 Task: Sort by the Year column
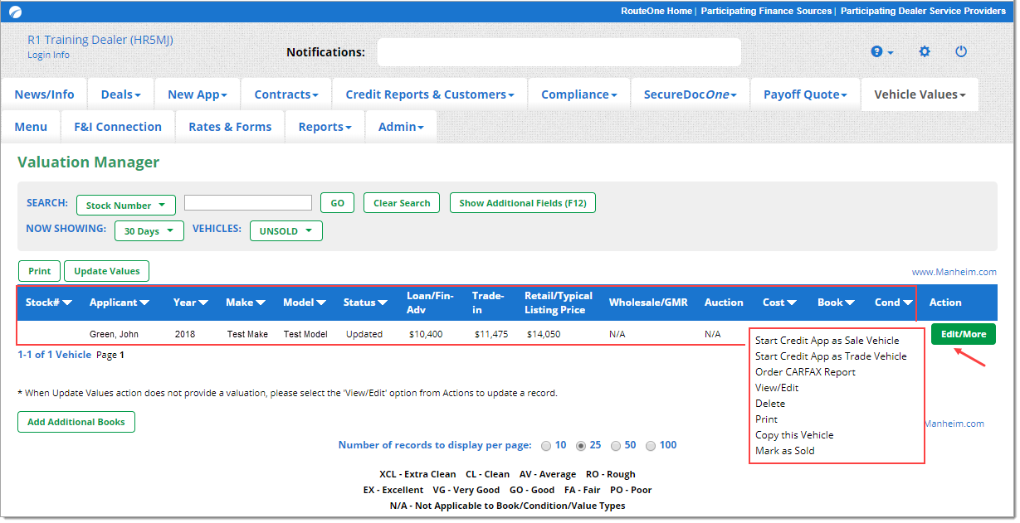click(x=191, y=303)
